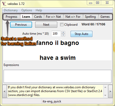Open the Dictionary menu
This screenshot has height=106, width=115.
pyautogui.click(x=11, y=10)
